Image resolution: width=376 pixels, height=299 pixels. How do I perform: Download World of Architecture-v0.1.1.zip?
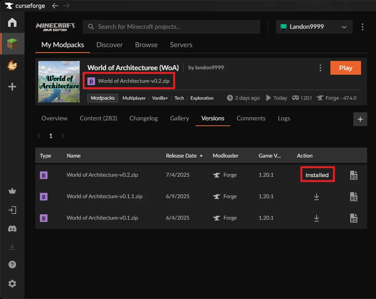click(x=317, y=197)
